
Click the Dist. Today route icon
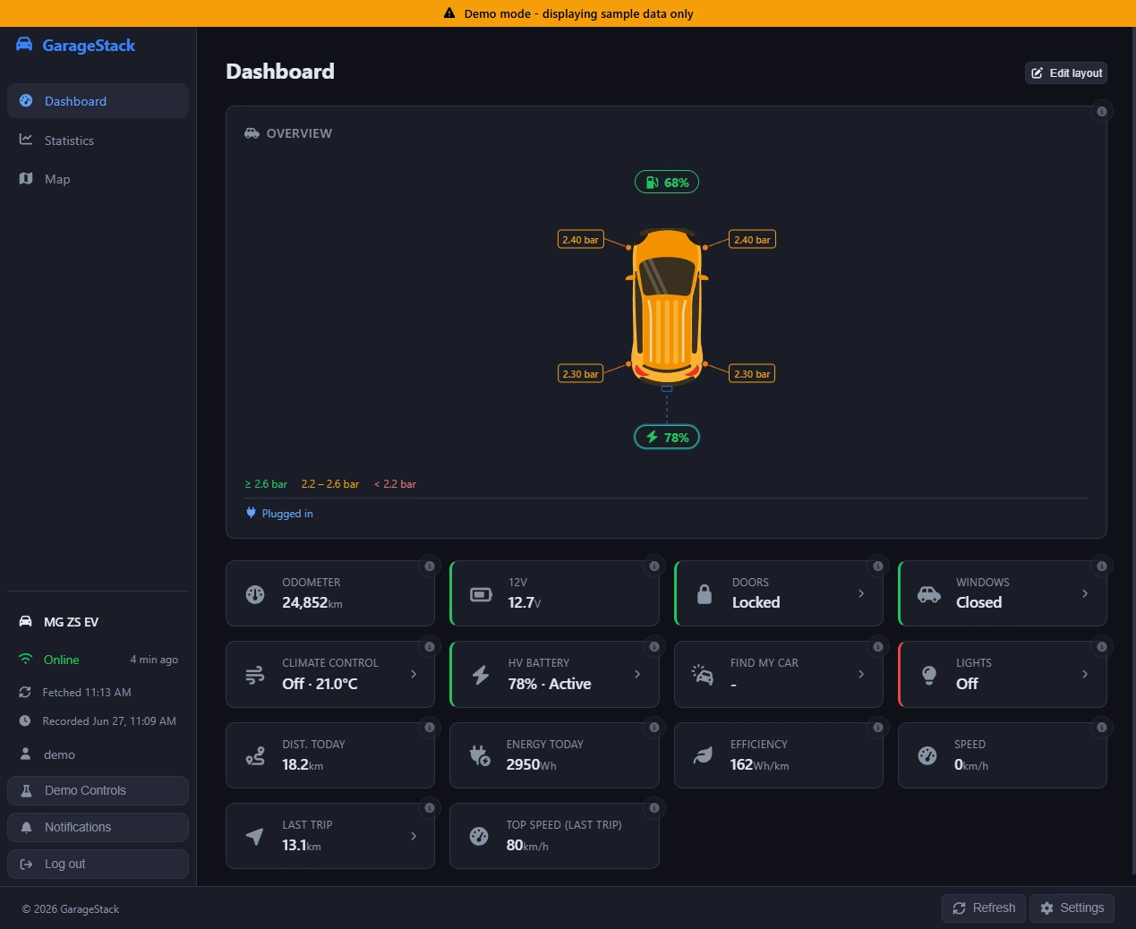pyautogui.click(x=255, y=756)
